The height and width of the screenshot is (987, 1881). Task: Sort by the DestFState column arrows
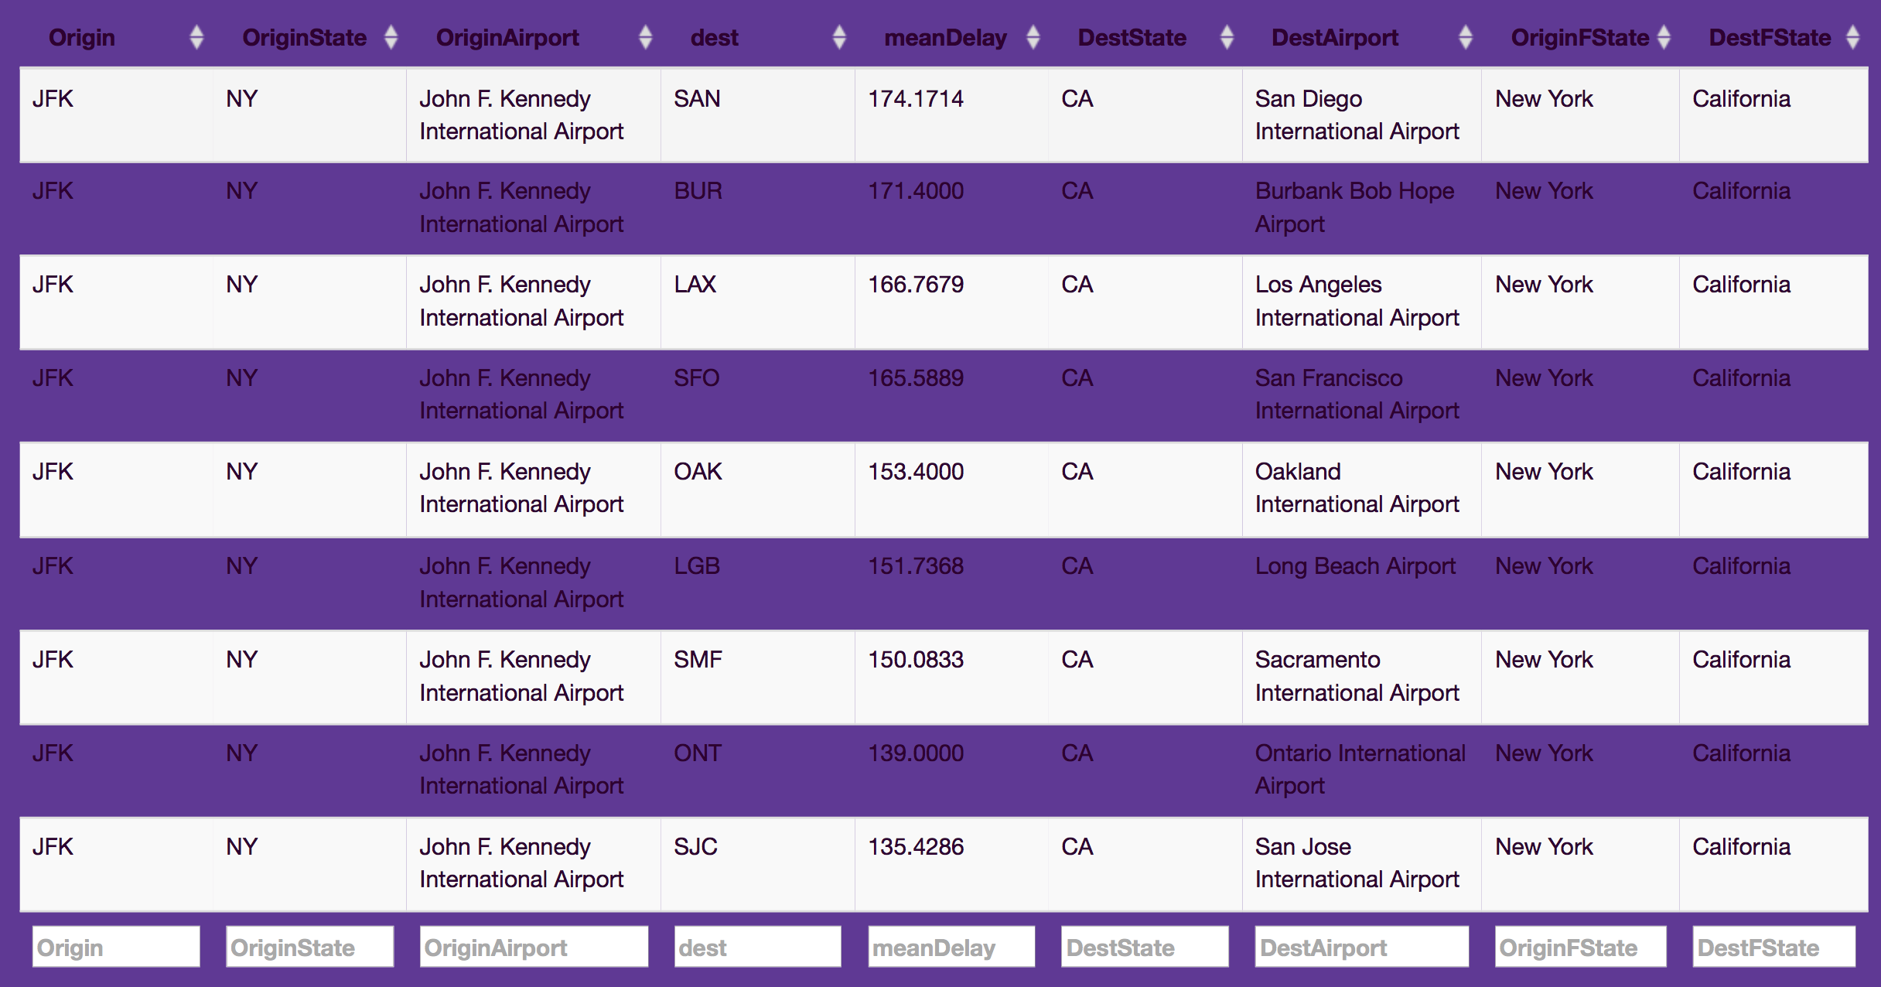tap(1852, 37)
